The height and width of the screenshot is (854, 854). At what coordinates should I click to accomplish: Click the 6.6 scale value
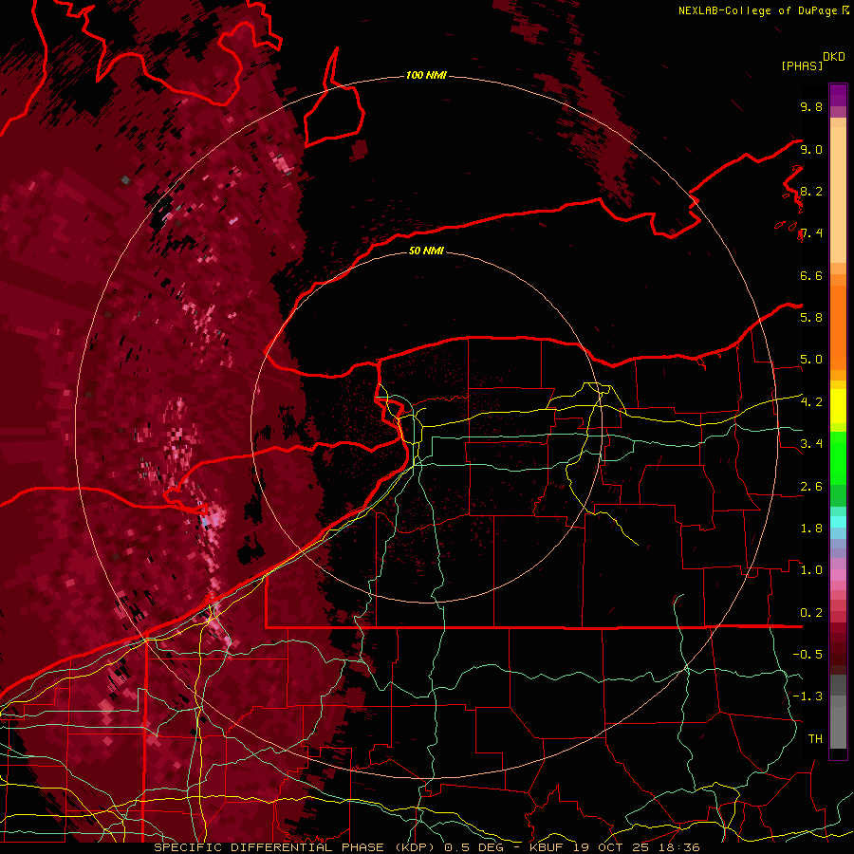[811, 275]
